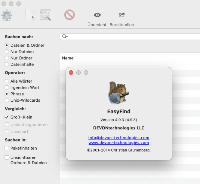Viewport: 200px width, 184px height.
Task: Click the Version 4.9.3 text
Action: tap(119, 120)
